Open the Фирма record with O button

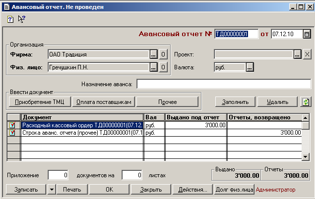[x=163, y=54]
